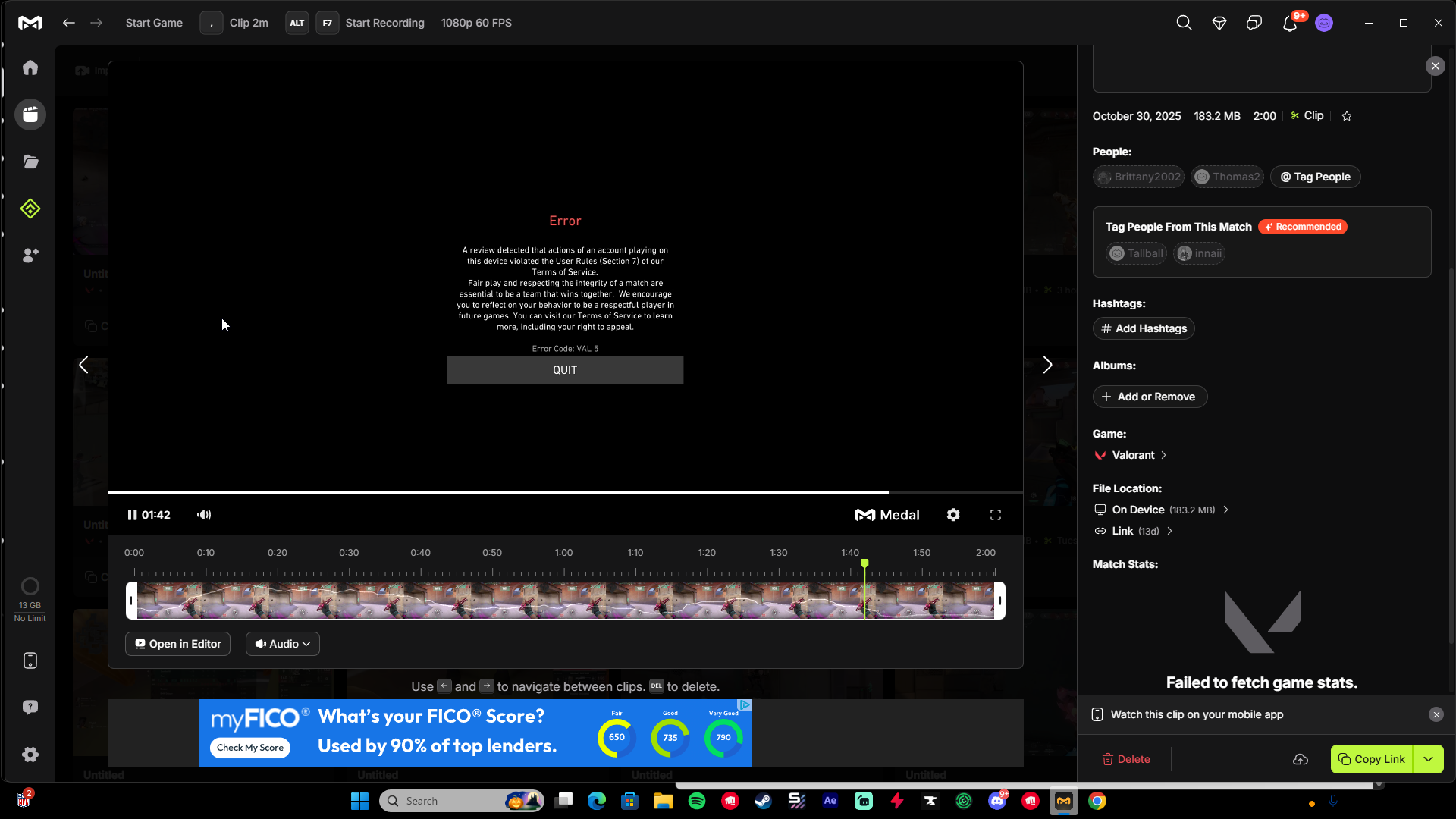Click Clip 2m in top bar
The height and width of the screenshot is (819, 1456).
pos(249,23)
